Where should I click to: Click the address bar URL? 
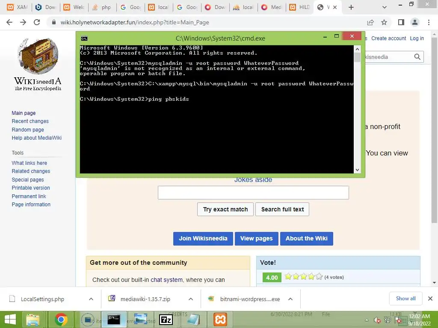135,22
